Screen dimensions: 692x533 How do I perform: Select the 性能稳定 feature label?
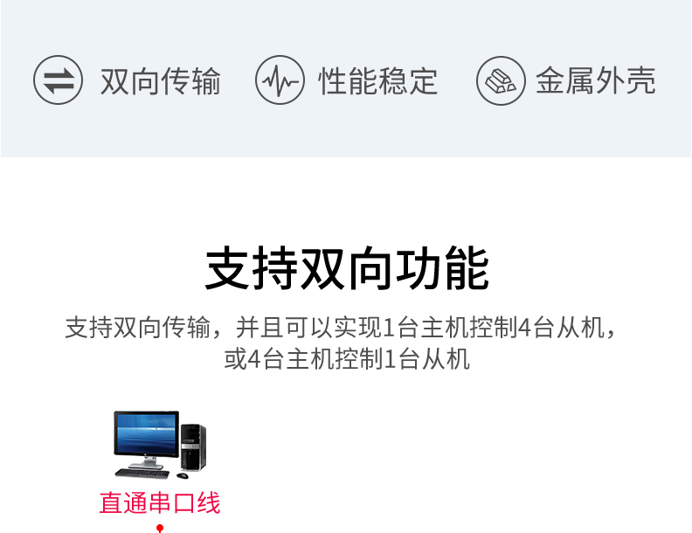378,81
